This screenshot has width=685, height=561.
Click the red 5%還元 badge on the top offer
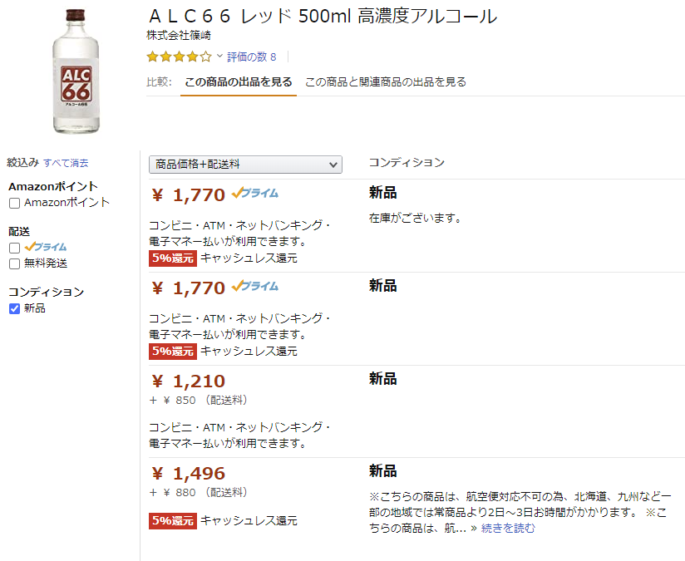pyautogui.click(x=172, y=258)
